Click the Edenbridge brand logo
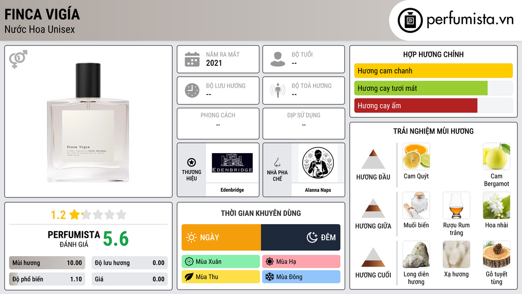Image resolution: width=522 pixels, height=294 pixels. click(232, 163)
